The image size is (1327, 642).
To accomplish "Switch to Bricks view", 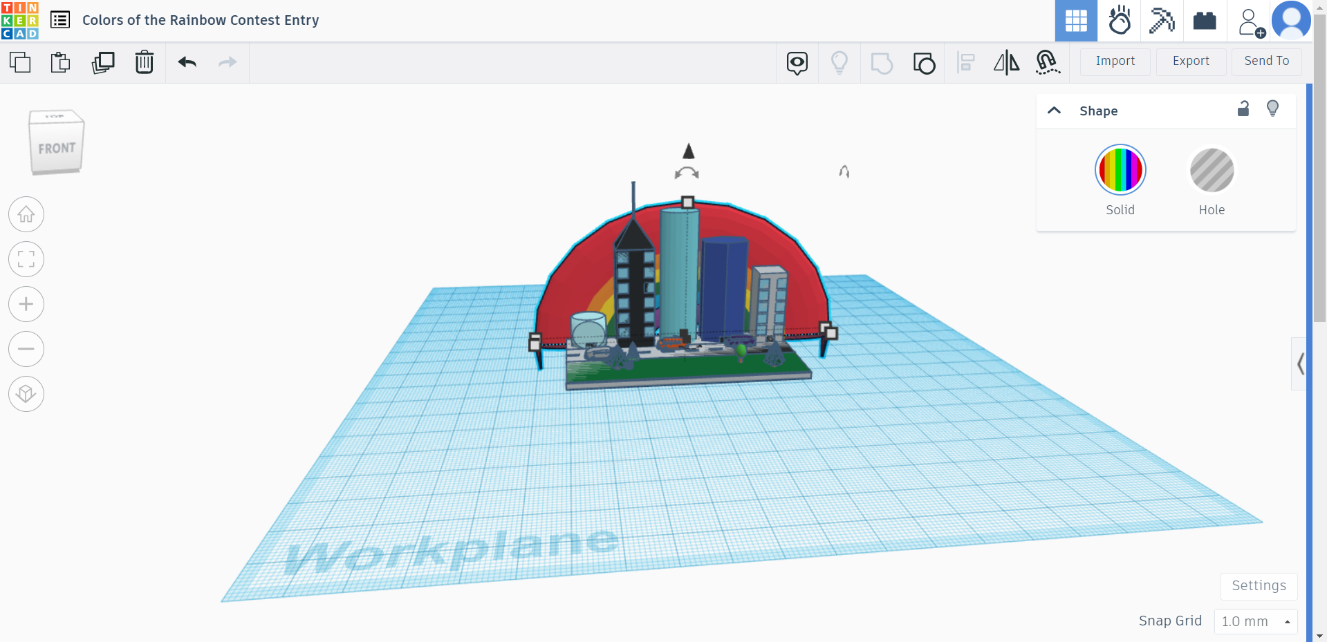I will click(1205, 21).
